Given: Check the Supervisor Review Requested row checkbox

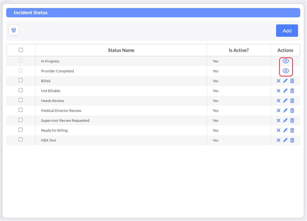Looking at the screenshot, I should pyautogui.click(x=21, y=120).
